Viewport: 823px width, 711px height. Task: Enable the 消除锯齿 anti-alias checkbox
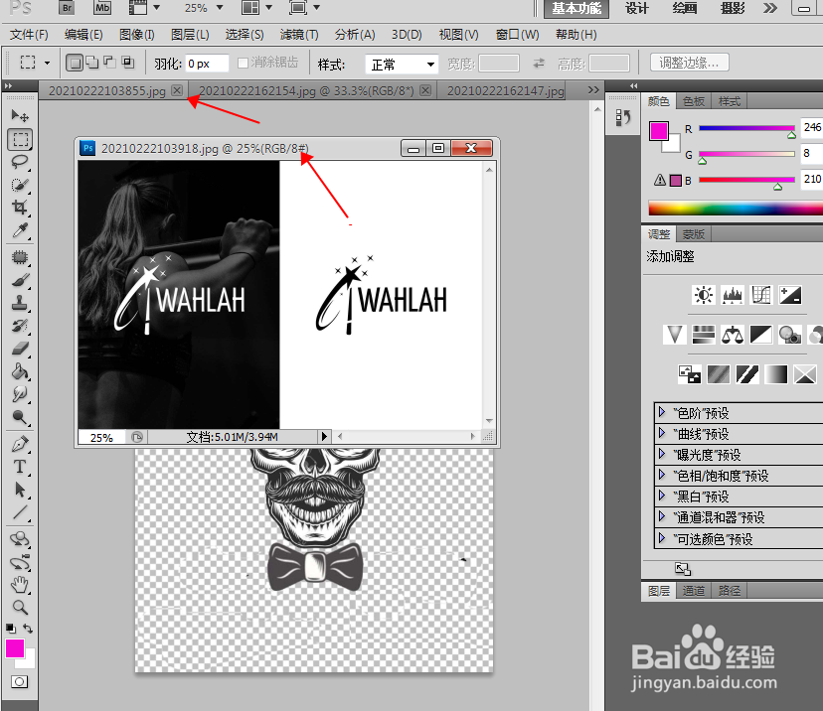pyautogui.click(x=241, y=62)
